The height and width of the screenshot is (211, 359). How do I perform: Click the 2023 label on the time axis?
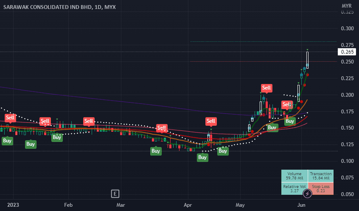[13, 205]
